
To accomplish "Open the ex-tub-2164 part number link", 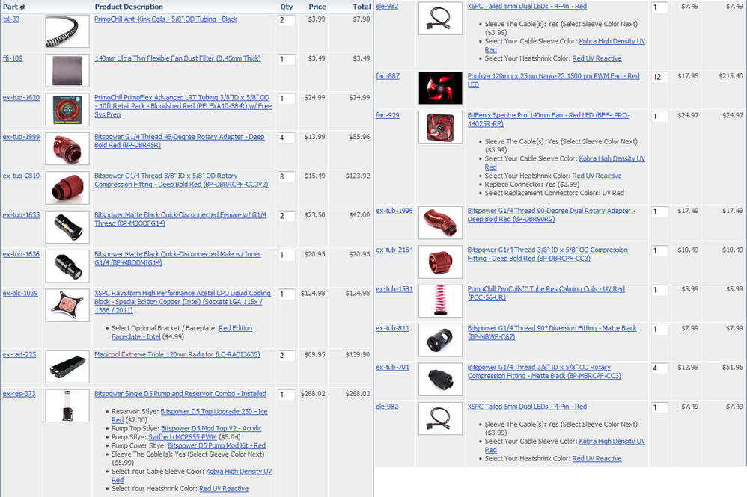I will 394,250.
